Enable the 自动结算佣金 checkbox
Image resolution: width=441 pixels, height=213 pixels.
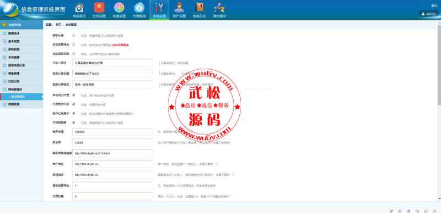(74, 44)
